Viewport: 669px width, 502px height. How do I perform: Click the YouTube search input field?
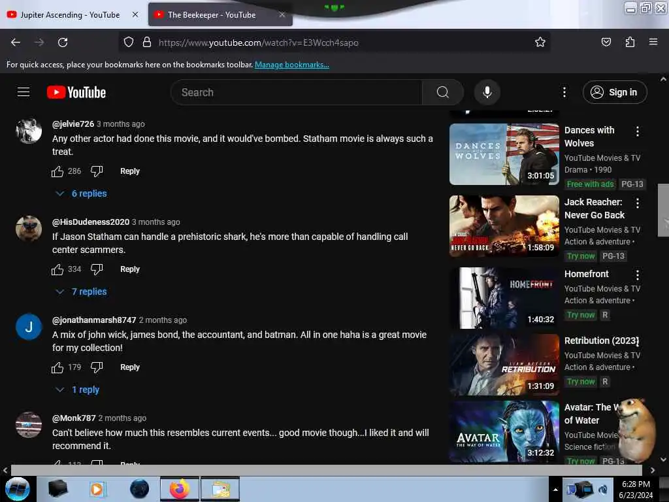297,92
